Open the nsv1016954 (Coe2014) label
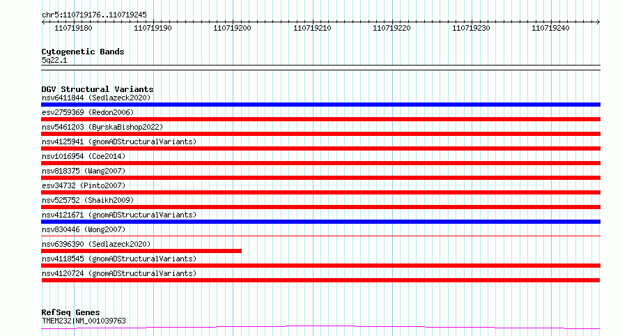Image resolution: width=620 pixels, height=336 pixels. [x=84, y=156]
